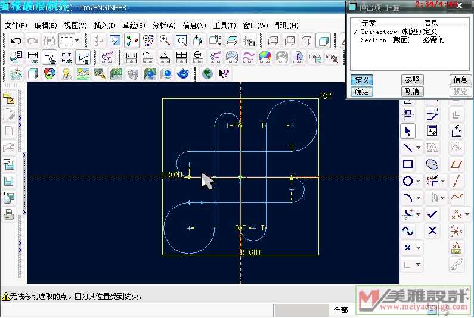Open the 分析(A) menu
Screen dimensions: 474x318
click(164, 26)
